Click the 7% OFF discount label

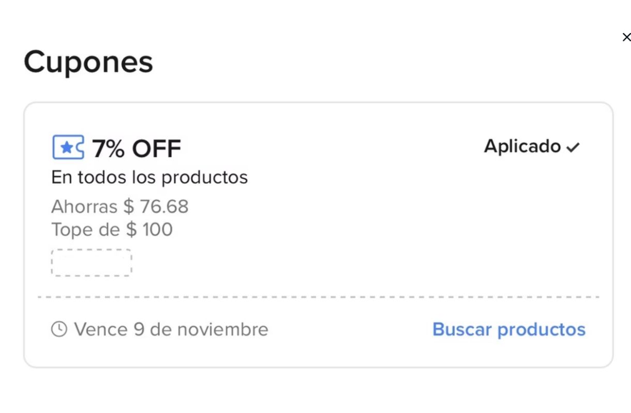136,149
